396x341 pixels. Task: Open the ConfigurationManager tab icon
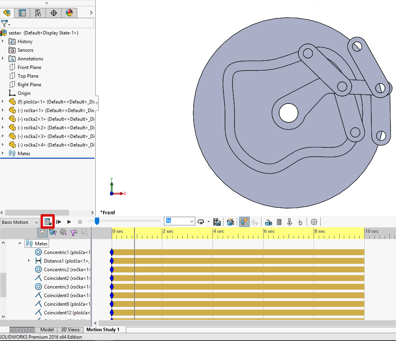pos(38,13)
